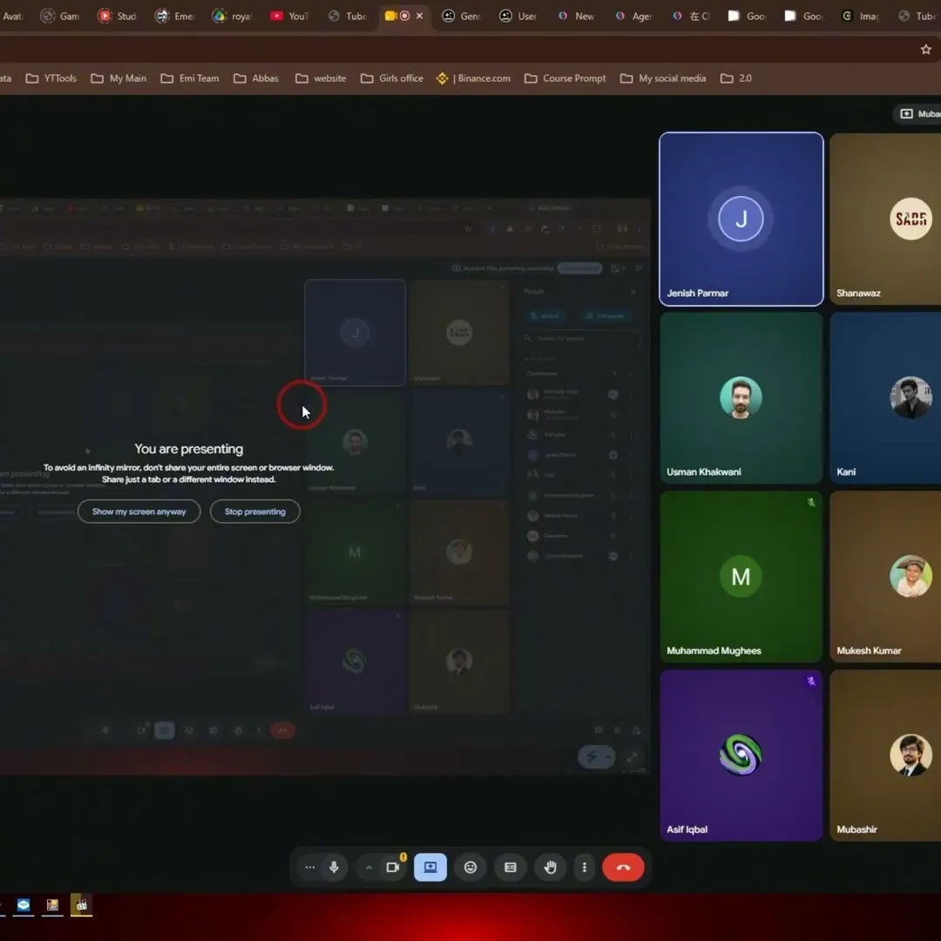This screenshot has width=941, height=941.
Task: Switch to the New browser tab
Action: click(576, 17)
